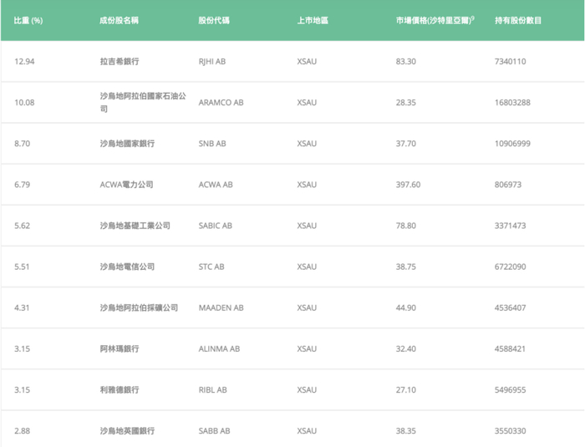Select the 3371473 shares cell

point(510,226)
